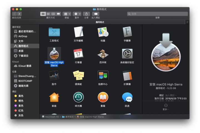Screen dimensions: 200x133
Task: Click 安裝 macOS High Sierra in path bar
Action: pos(90,117)
